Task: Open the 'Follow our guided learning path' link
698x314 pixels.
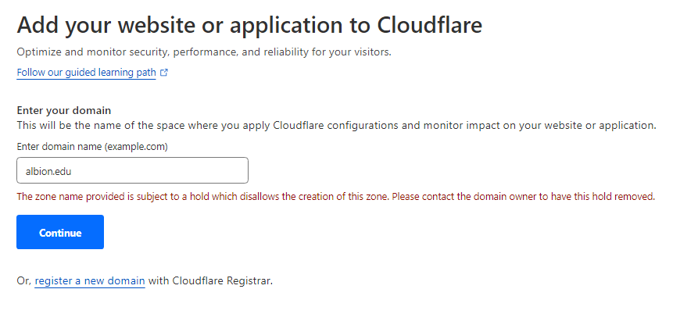Action: point(86,73)
